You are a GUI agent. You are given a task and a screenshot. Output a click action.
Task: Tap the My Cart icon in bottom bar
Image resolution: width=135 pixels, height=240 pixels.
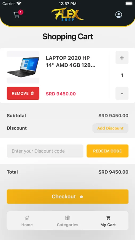[108, 218]
